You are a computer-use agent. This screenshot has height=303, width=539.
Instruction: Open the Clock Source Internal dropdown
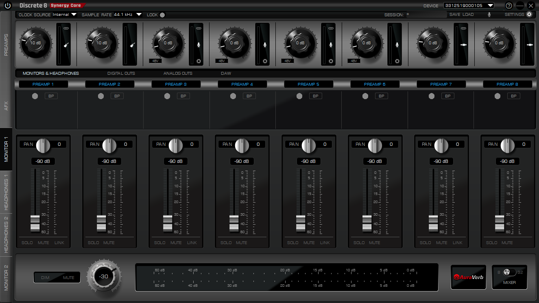65,15
